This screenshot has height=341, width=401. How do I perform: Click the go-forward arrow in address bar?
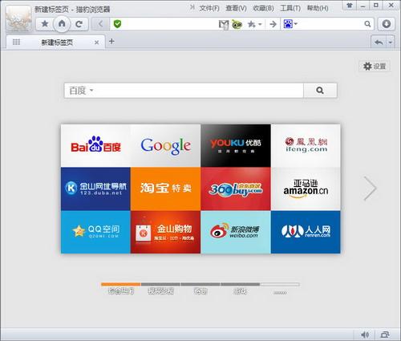click(273, 25)
